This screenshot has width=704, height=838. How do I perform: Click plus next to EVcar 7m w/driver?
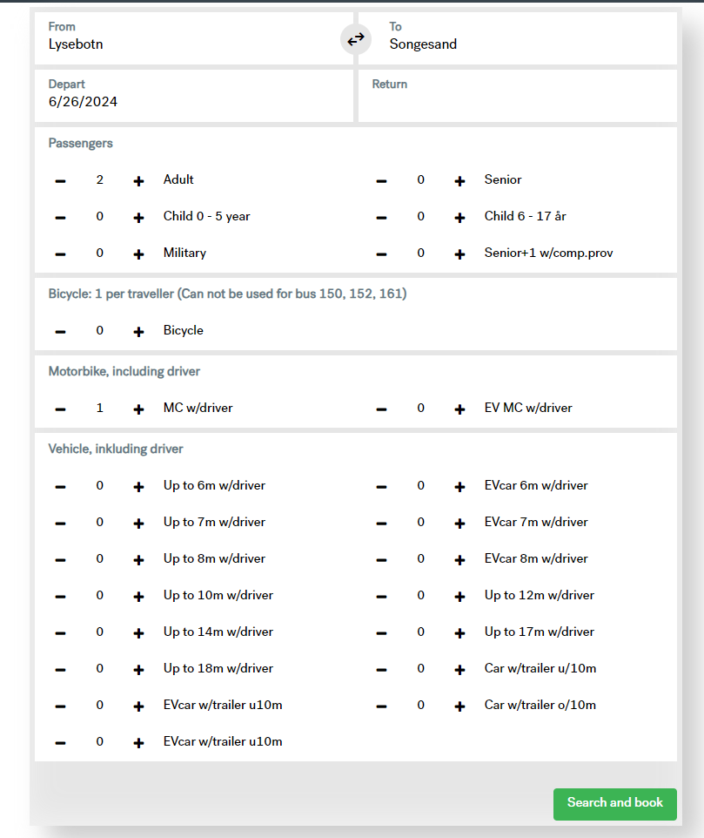coord(459,523)
